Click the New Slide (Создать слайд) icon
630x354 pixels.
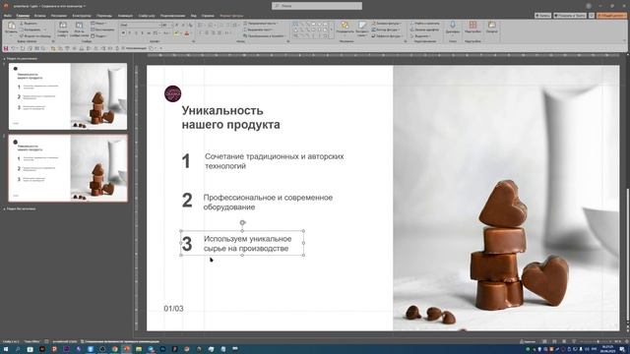pyautogui.click(x=63, y=25)
